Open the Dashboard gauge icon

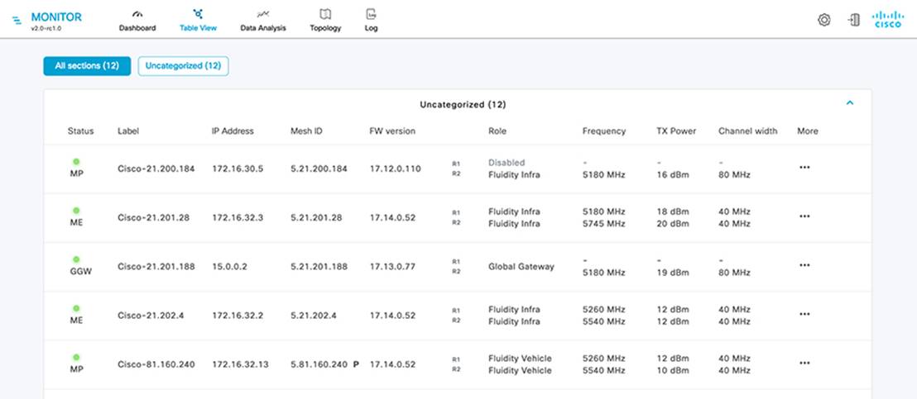(137, 14)
